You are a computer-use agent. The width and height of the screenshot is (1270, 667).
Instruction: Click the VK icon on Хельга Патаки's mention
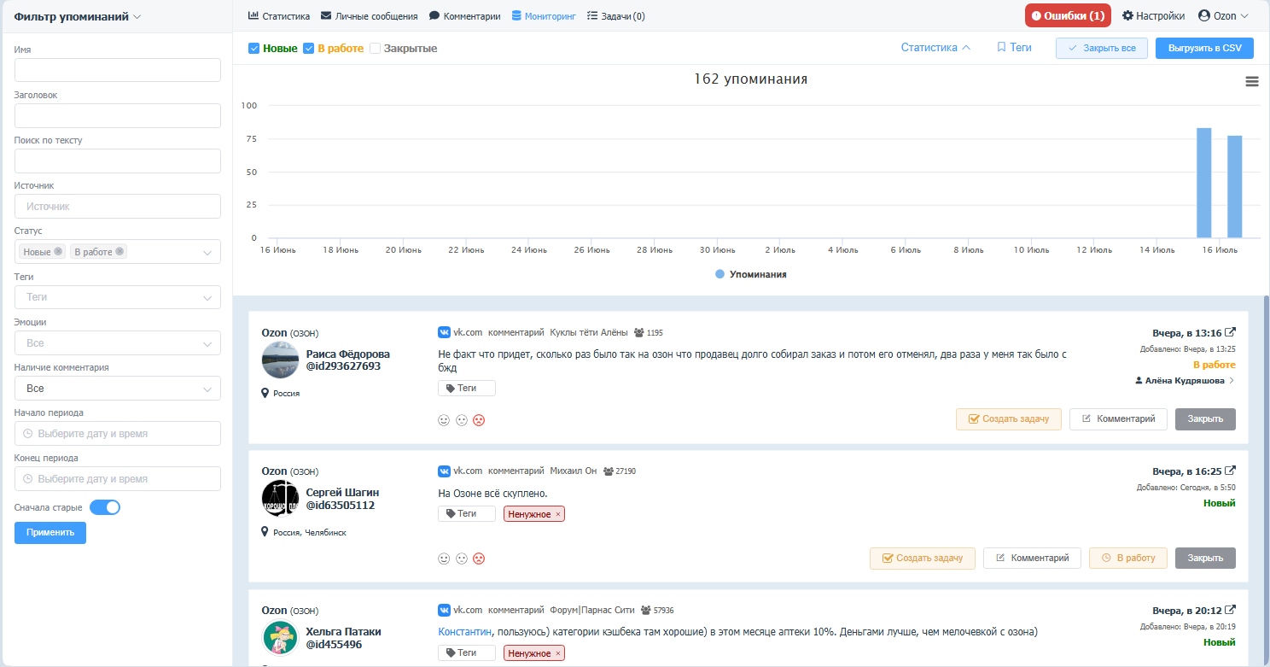pos(444,610)
